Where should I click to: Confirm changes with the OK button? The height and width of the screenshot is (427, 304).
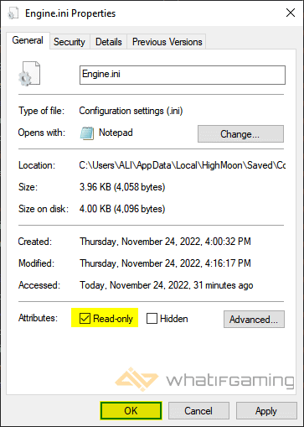tap(131, 411)
